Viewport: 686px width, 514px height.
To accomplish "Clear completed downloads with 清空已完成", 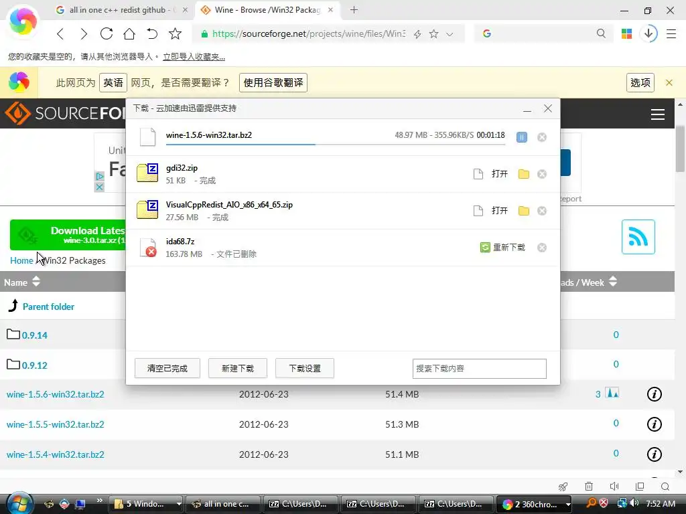I will 167,369.
